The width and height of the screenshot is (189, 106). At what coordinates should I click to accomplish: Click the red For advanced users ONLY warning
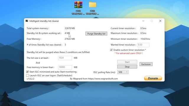click(x=129, y=53)
